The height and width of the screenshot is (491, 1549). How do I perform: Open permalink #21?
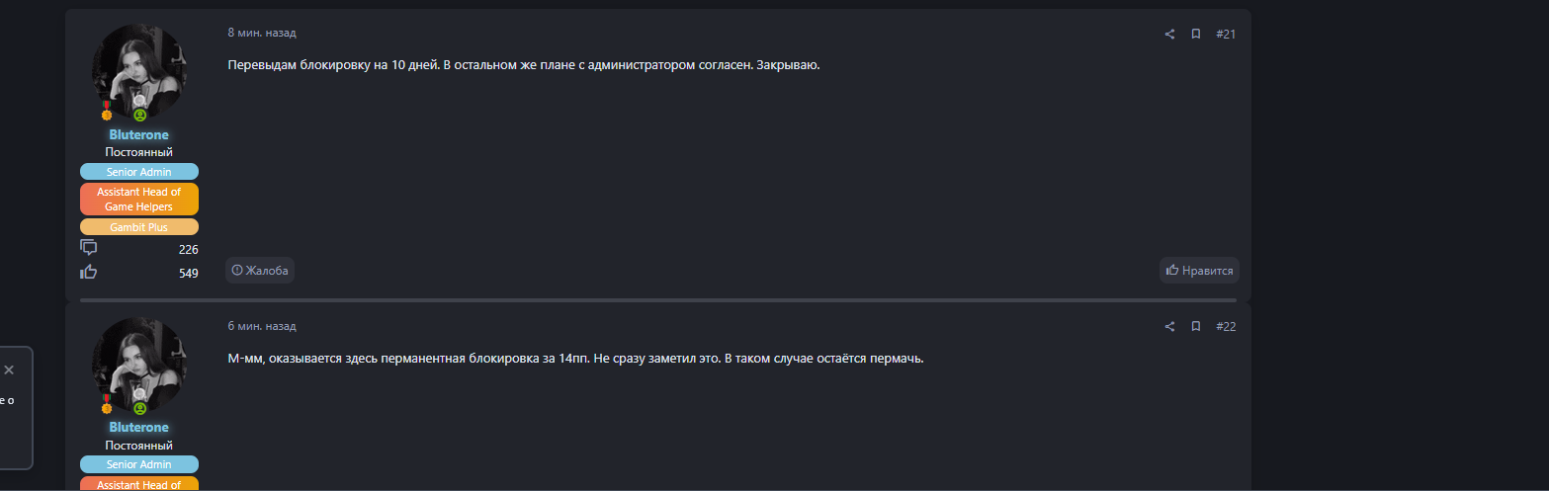click(1226, 35)
